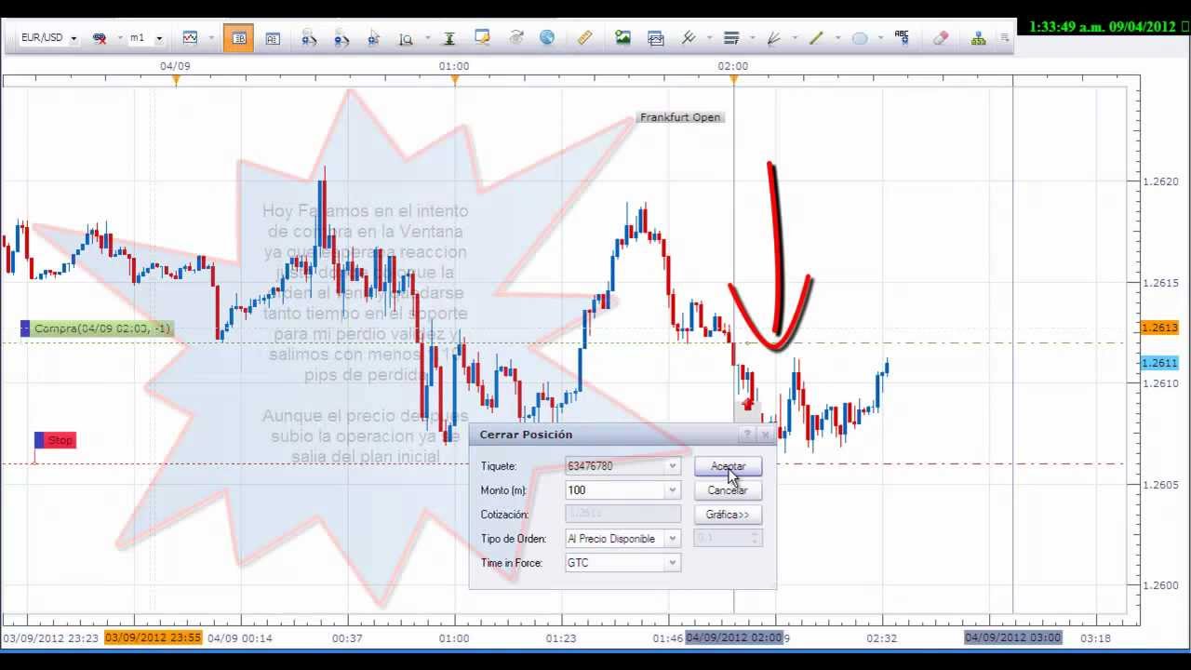The width and height of the screenshot is (1191, 670).
Task: Click the 03/09/2012 23:55 orange date marker
Action: (x=153, y=638)
